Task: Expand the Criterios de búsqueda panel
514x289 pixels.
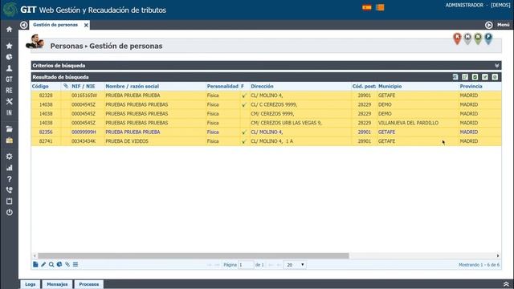Action: tap(497, 66)
